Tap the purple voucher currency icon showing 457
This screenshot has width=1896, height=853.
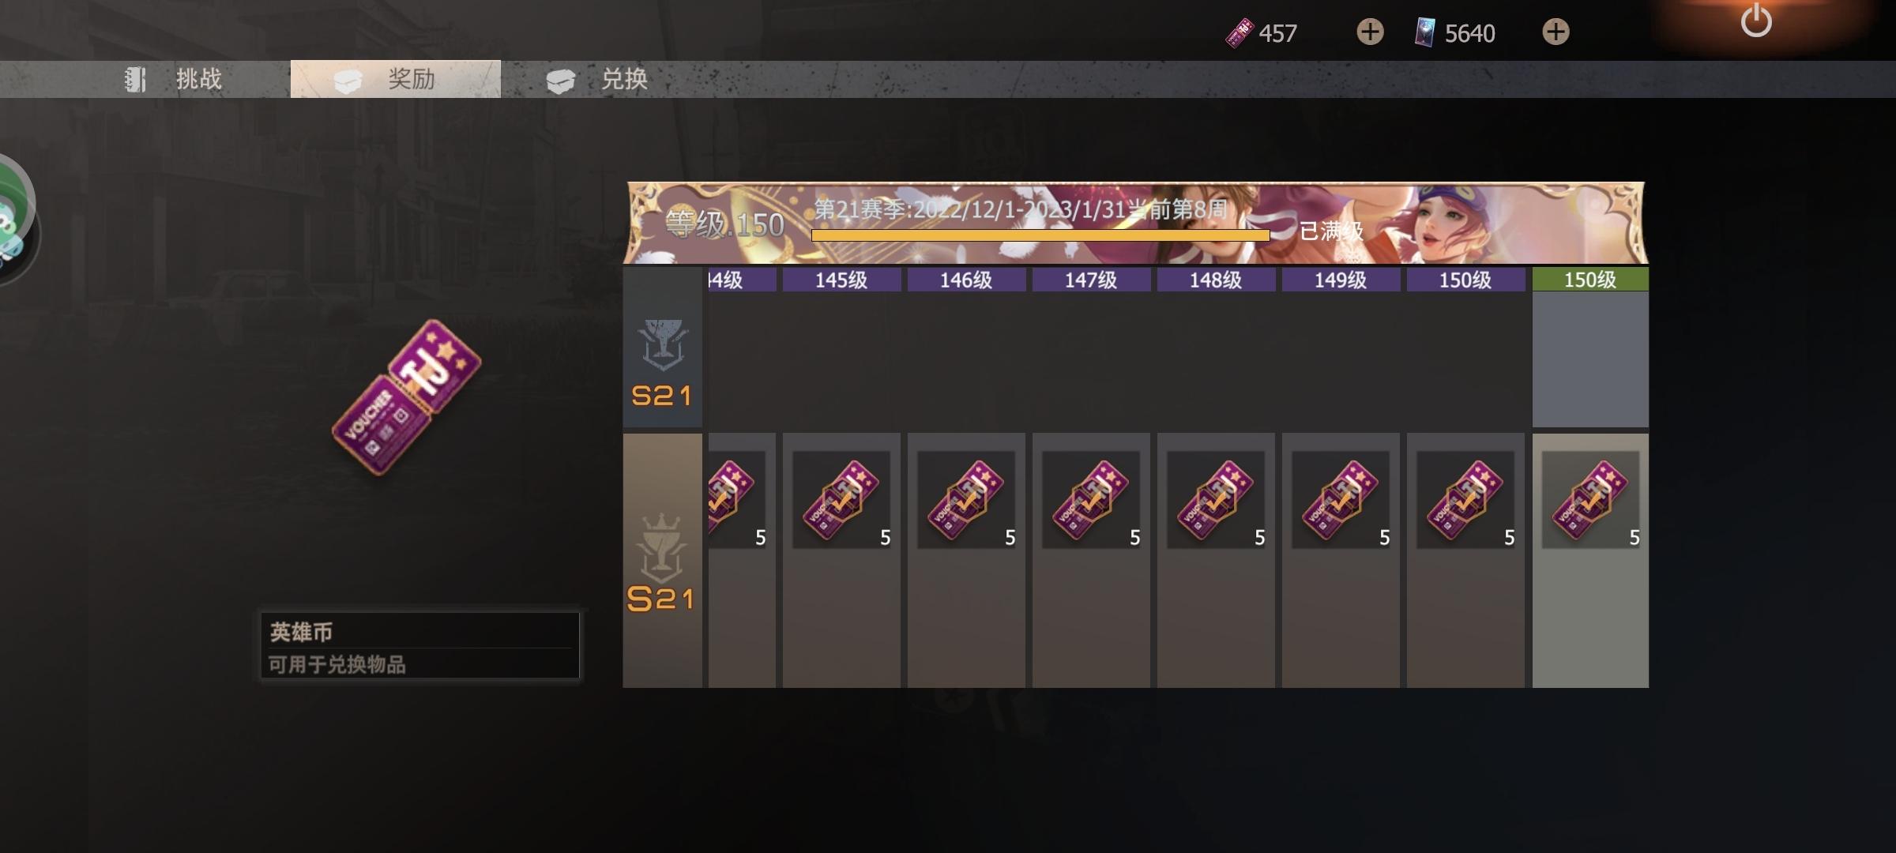point(1239,33)
